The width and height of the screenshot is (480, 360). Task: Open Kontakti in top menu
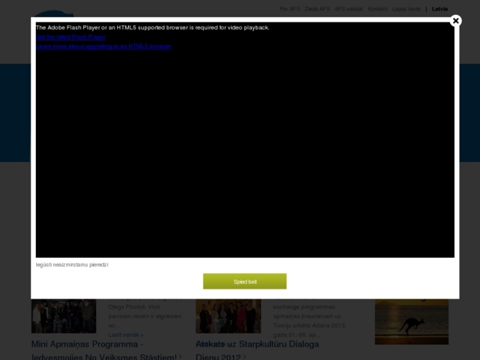click(x=377, y=9)
